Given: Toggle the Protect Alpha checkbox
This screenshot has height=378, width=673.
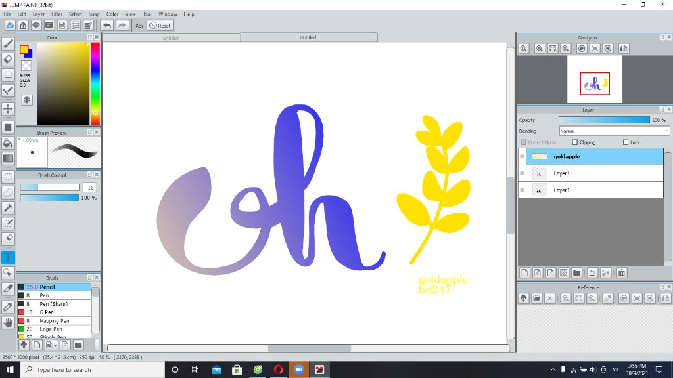Looking at the screenshot, I should pyautogui.click(x=523, y=142).
